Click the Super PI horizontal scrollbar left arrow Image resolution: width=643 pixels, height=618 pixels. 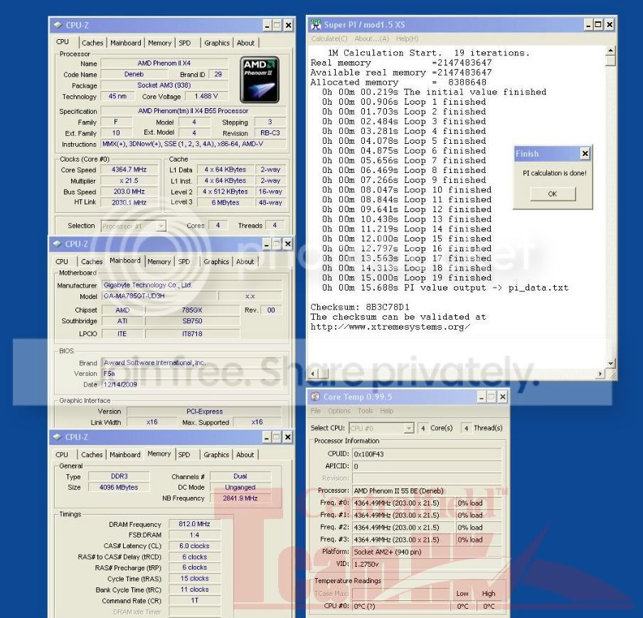[x=315, y=374]
